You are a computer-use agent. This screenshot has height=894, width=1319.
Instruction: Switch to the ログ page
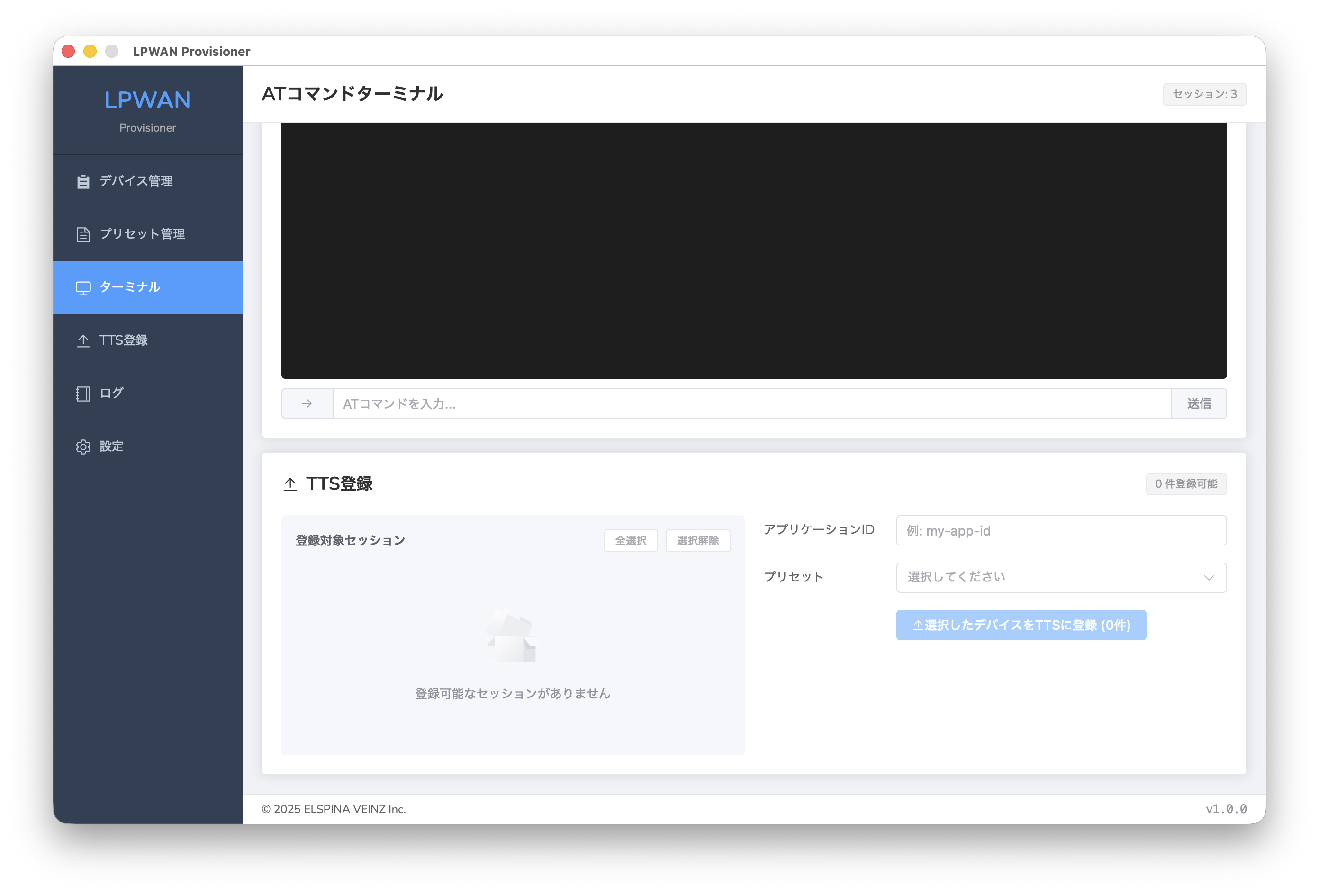coord(112,393)
